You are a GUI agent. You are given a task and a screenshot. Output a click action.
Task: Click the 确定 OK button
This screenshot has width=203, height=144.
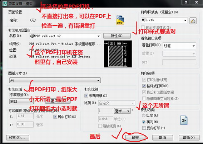(135, 138)
